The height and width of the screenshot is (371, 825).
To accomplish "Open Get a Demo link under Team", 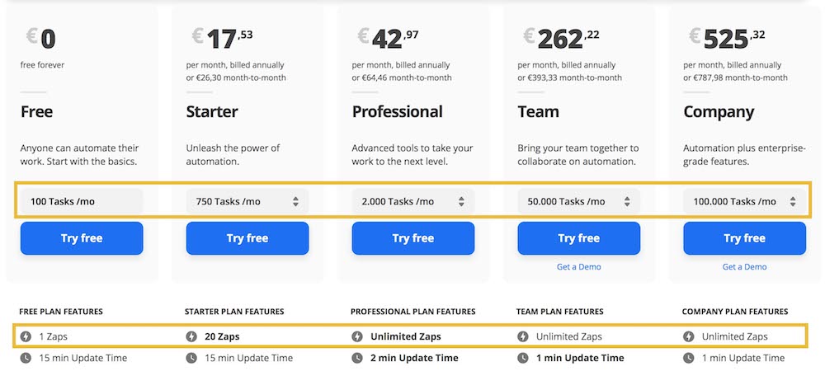I will pyautogui.click(x=579, y=267).
